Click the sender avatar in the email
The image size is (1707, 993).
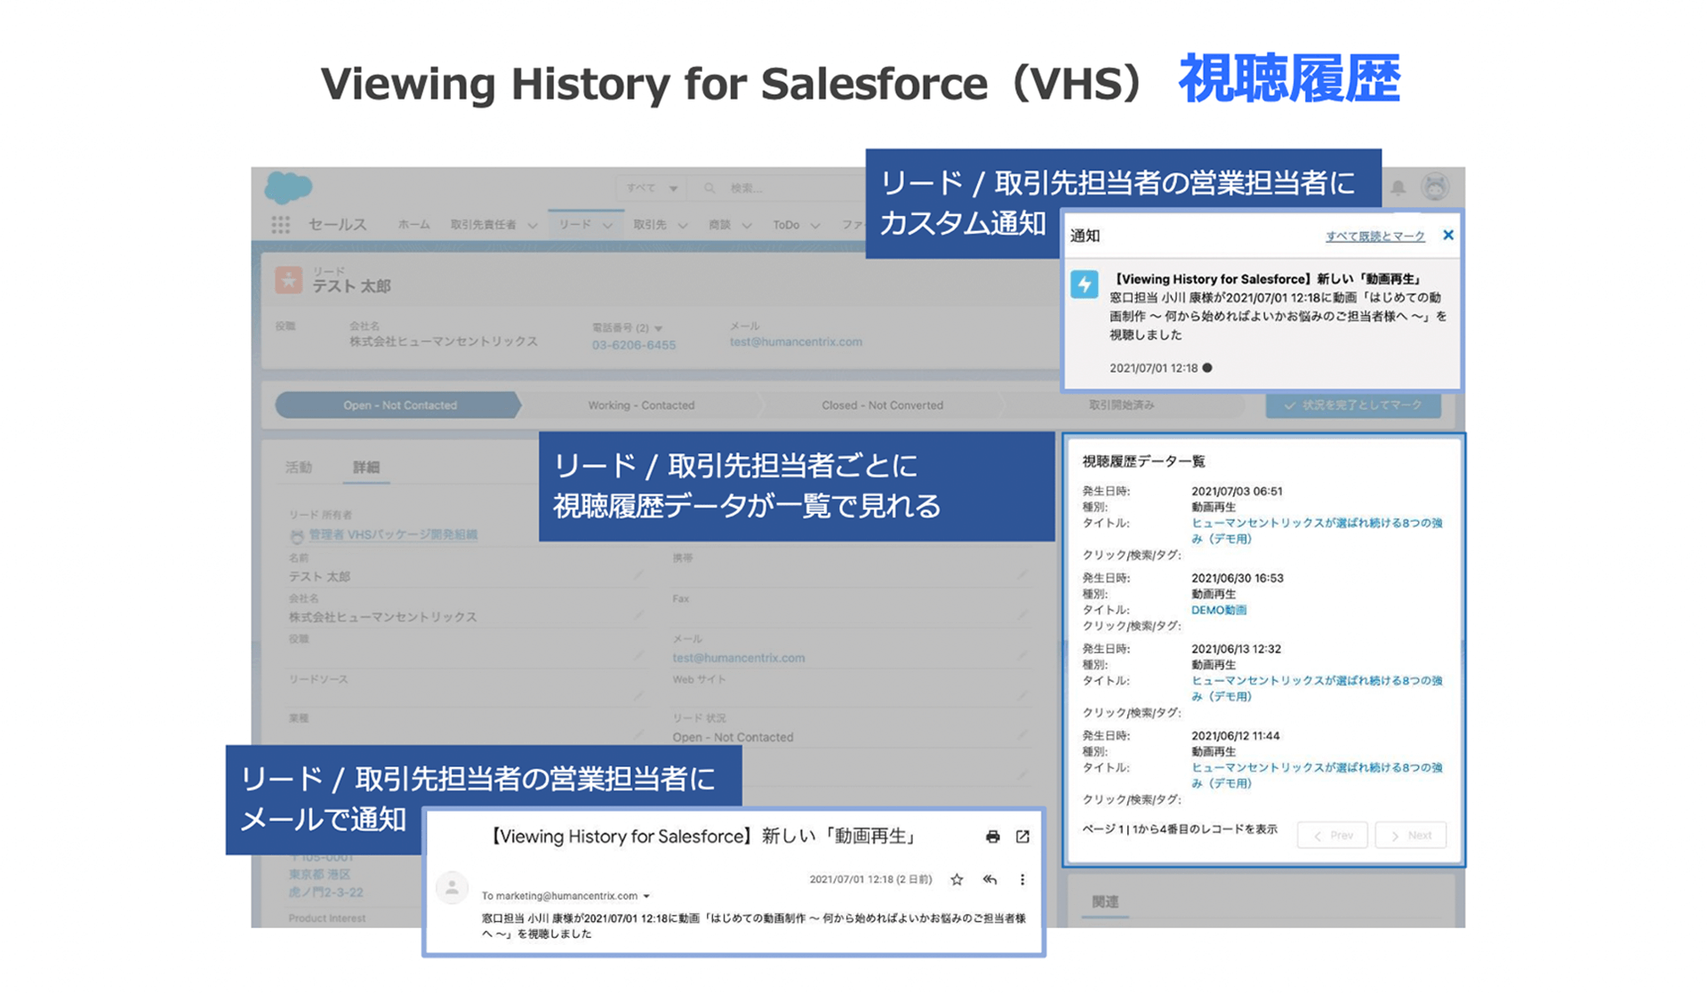452,887
